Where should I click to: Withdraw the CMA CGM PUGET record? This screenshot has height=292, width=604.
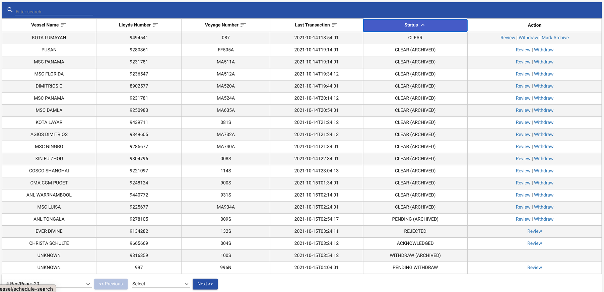coord(544,183)
